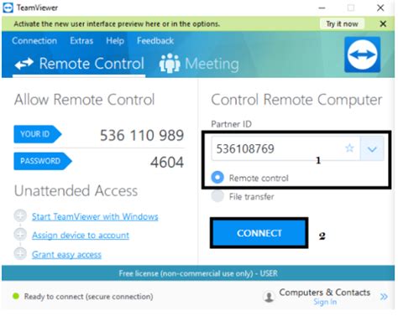Viewport: 398px width, 316px height.
Task: Click the Computers & Contacts label
Action: [325, 293]
